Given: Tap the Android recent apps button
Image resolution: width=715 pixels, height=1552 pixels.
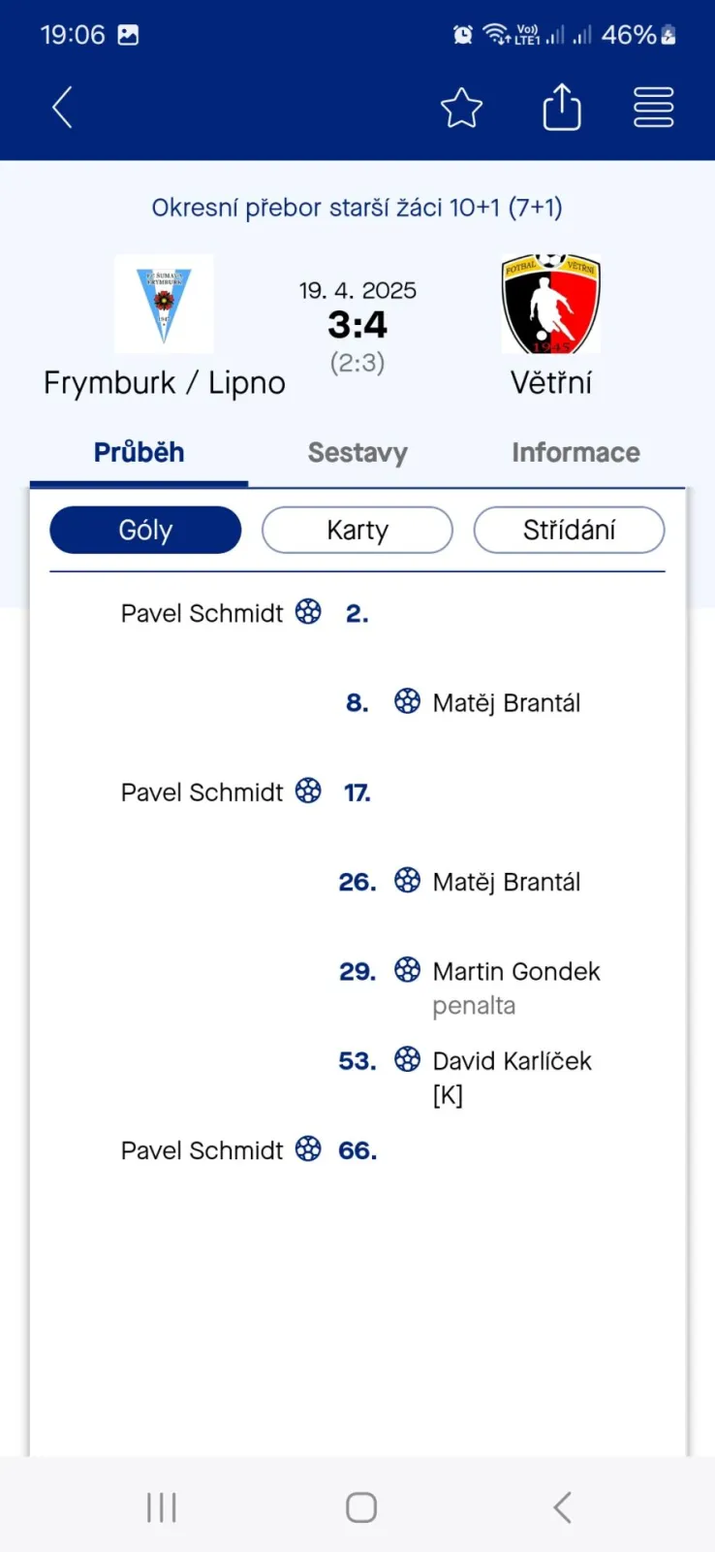Looking at the screenshot, I should coord(162,1507).
